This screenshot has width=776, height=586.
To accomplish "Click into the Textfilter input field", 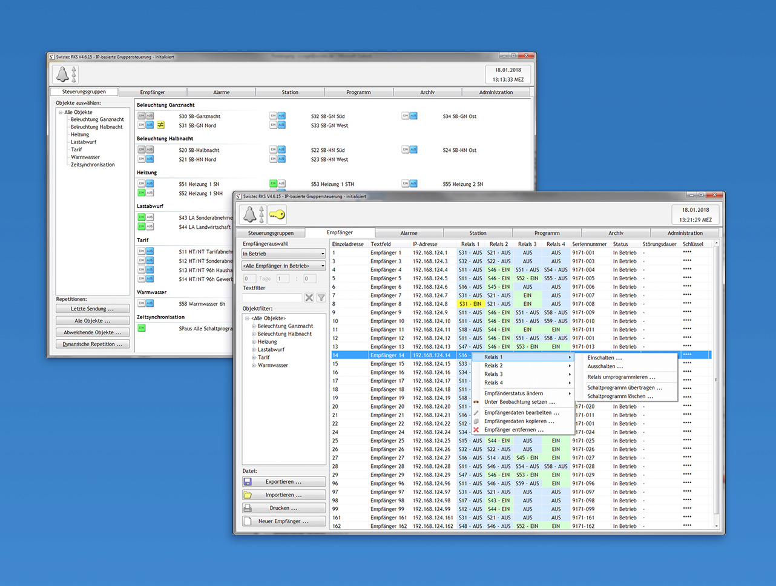I will [x=272, y=297].
